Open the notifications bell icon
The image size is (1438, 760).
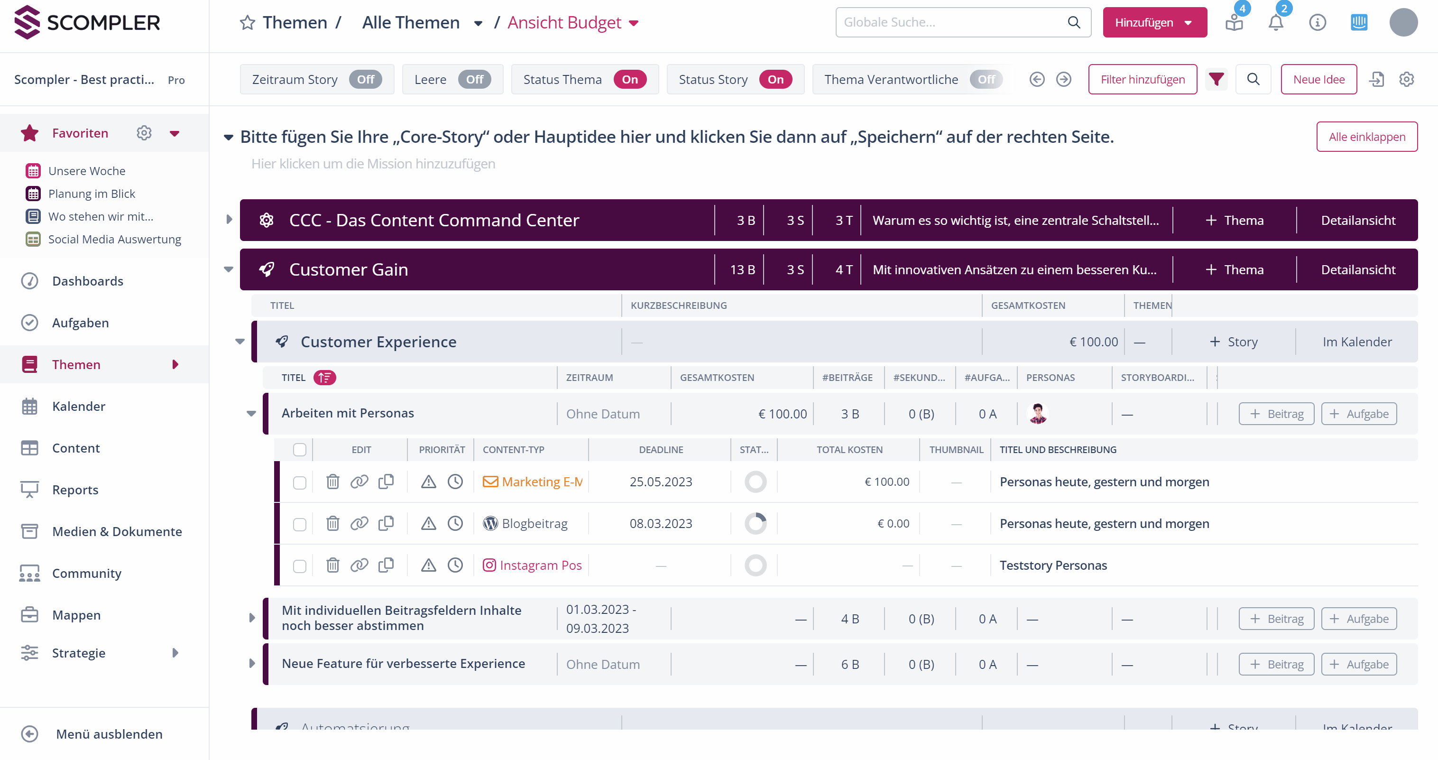(x=1275, y=23)
